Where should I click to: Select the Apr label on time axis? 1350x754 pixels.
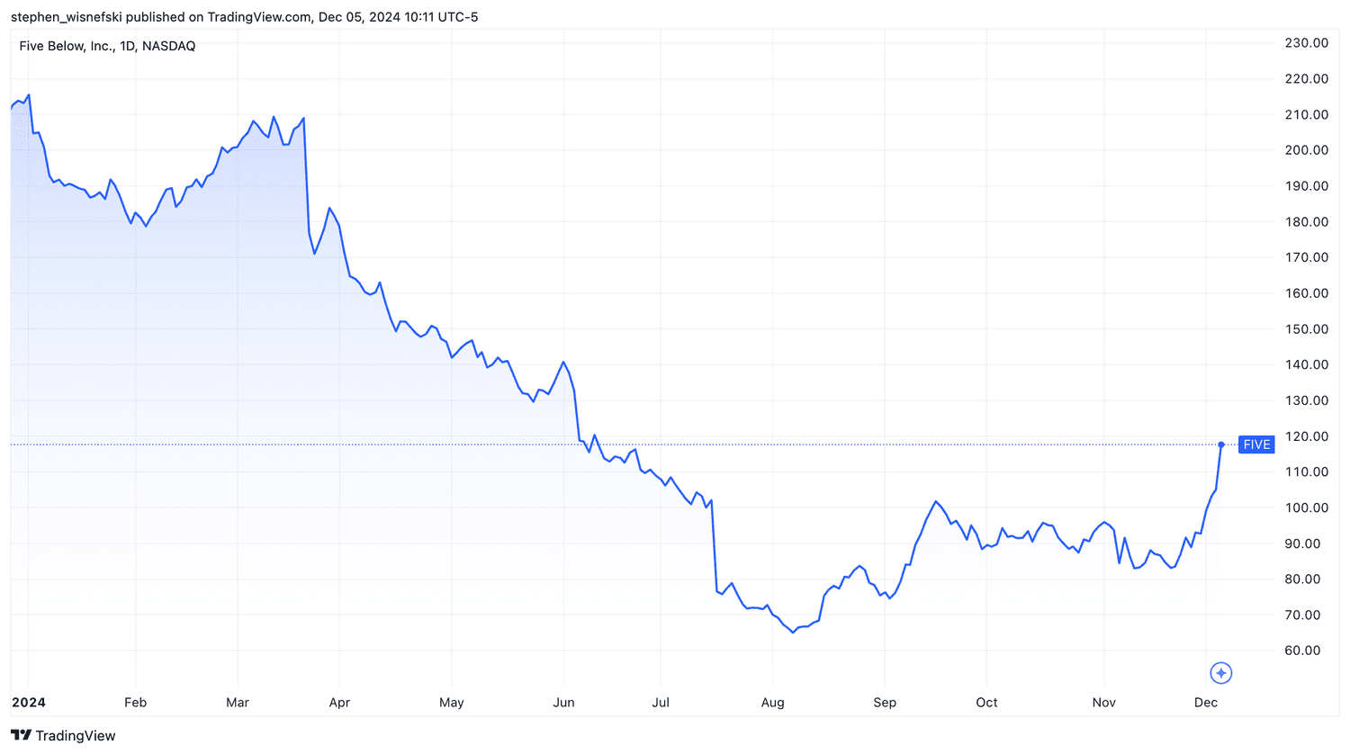339,703
